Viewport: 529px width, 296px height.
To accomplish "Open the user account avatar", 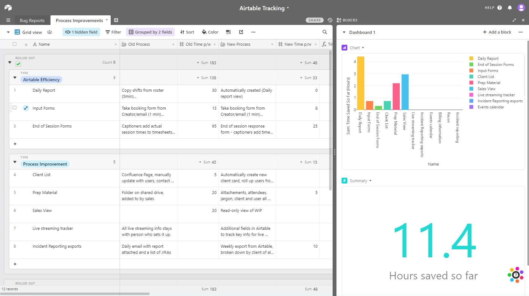I will (521, 7).
